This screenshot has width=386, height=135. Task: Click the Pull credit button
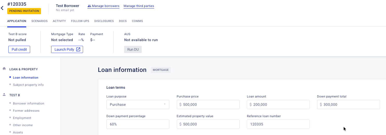pyautogui.click(x=19, y=49)
